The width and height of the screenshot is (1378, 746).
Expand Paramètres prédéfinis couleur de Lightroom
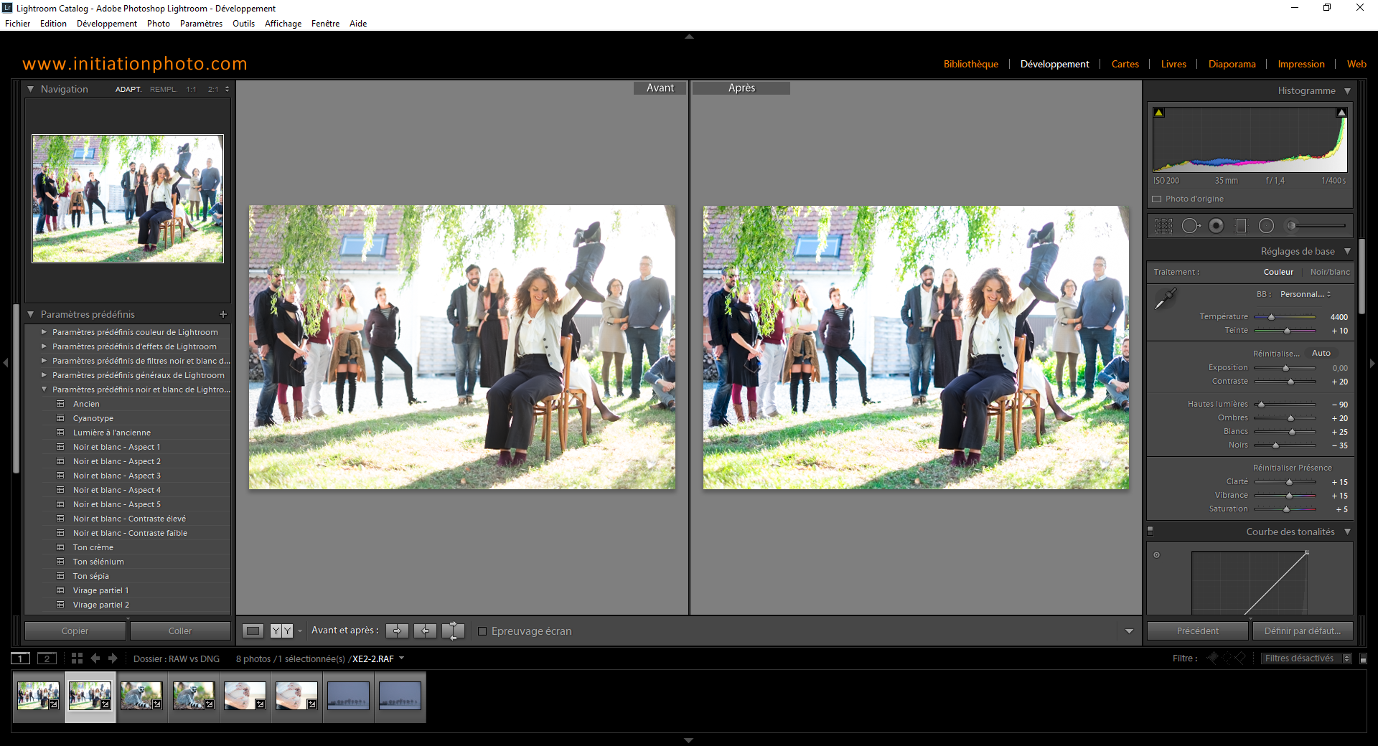pyautogui.click(x=44, y=332)
